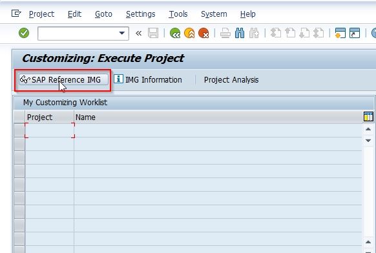Click the orange Cancel icon

point(204,33)
